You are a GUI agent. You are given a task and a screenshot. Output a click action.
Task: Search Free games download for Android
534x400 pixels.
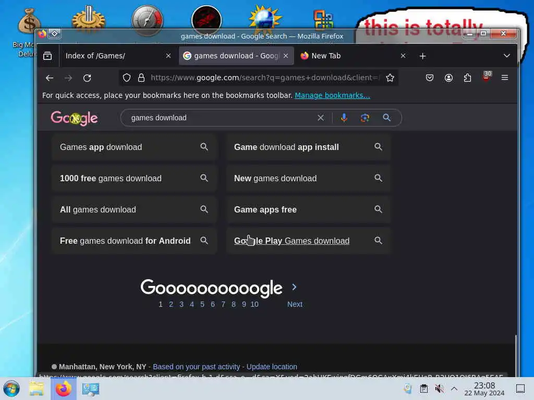pyautogui.click(x=134, y=241)
